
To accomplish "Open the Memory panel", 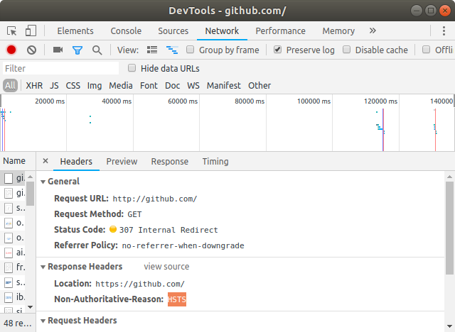I will pos(338,31).
